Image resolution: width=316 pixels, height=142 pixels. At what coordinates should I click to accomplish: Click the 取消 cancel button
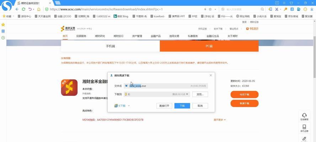coord(200,106)
